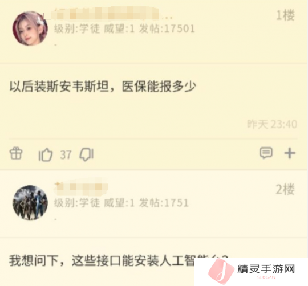Select the 2楼 floor label
The image size is (308, 286).
[x=285, y=189]
